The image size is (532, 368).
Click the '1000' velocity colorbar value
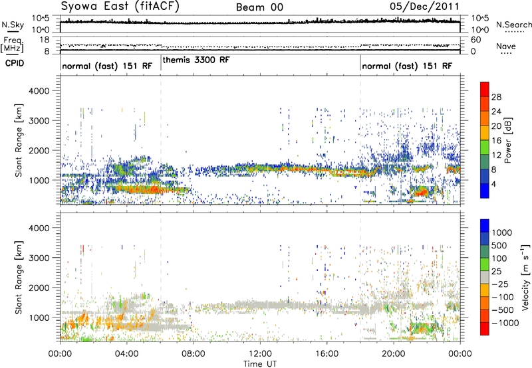(502, 232)
